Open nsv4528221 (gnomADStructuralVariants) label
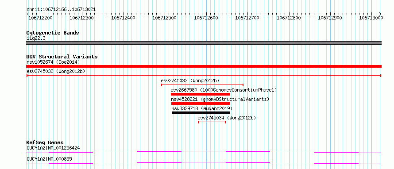 click(x=220, y=99)
